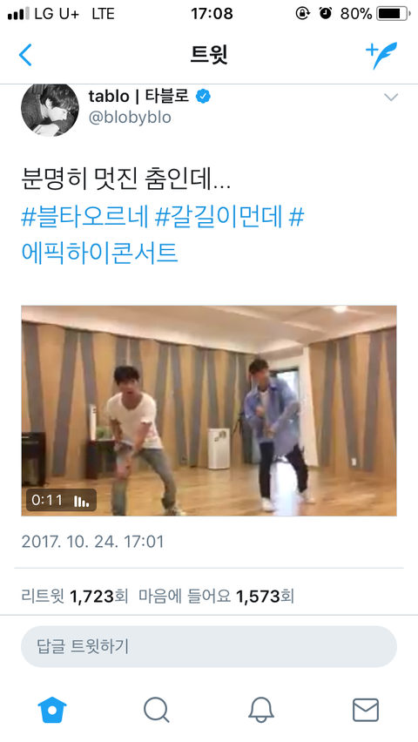Tap the battery indicator icon

393,14
